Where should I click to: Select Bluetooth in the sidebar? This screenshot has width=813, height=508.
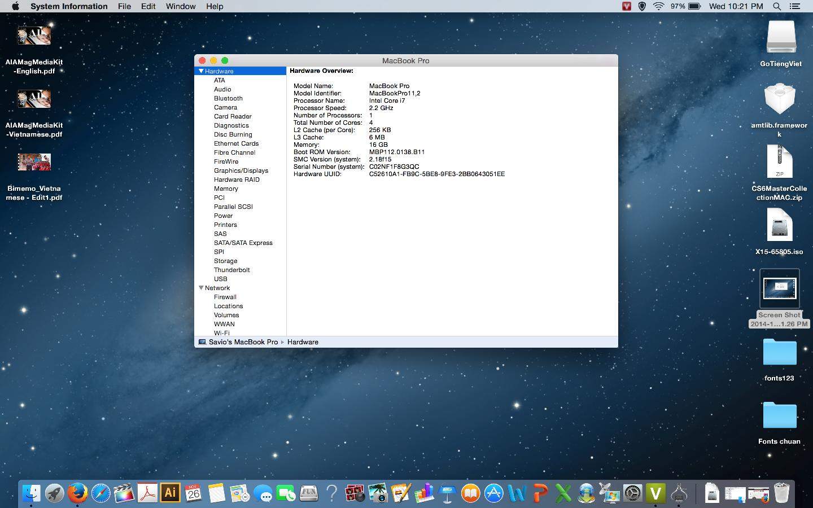[228, 98]
